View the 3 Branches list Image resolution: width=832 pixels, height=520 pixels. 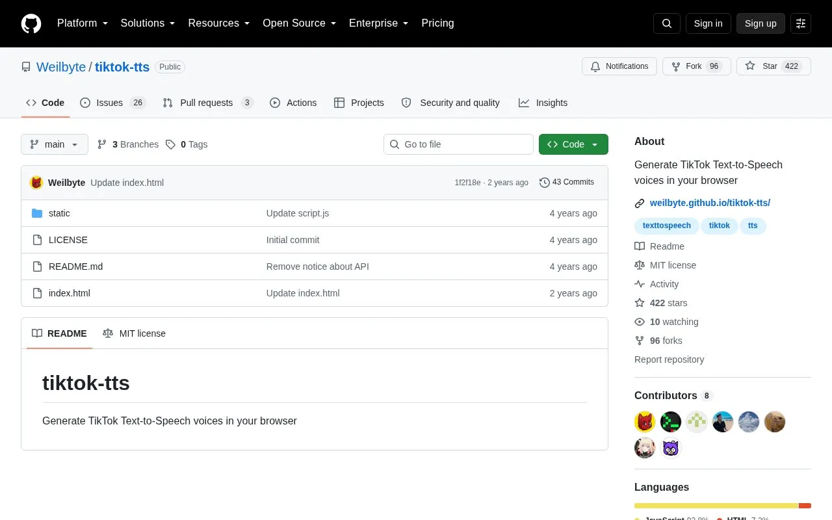(128, 144)
